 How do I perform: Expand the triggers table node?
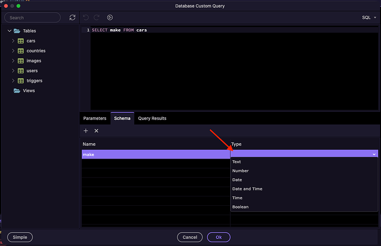pyautogui.click(x=13, y=81)
